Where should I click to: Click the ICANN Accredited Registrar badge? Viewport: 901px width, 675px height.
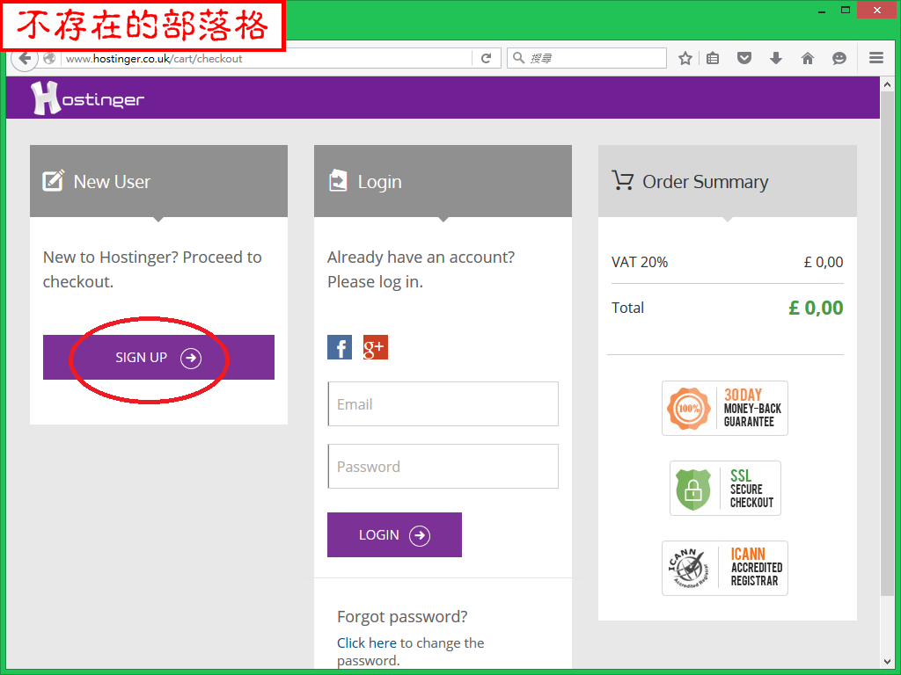click(725, 569)
